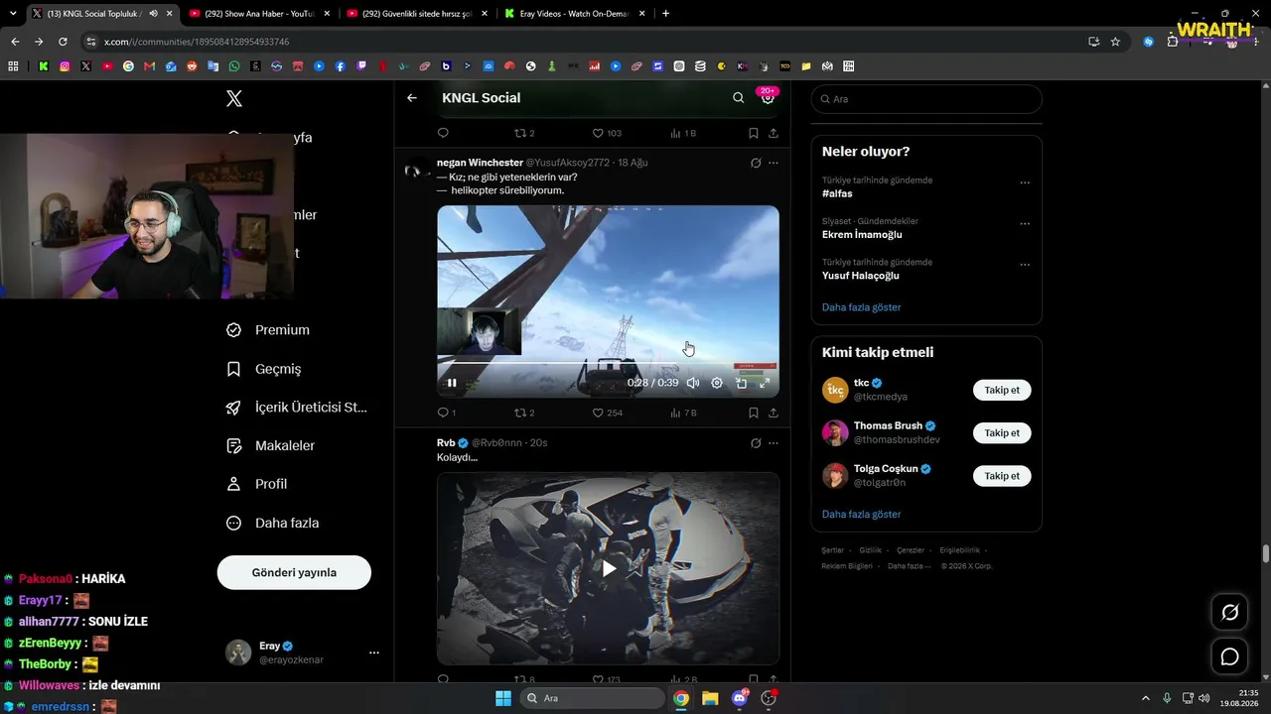Viewport: 1271px width, 714px height.
Task: Click the X logo in sidebar
Action: pos(234,98)
